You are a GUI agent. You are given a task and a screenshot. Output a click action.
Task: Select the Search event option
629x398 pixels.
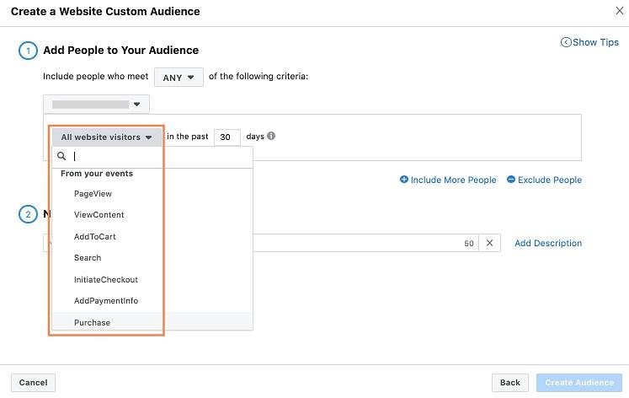(88, 258)
